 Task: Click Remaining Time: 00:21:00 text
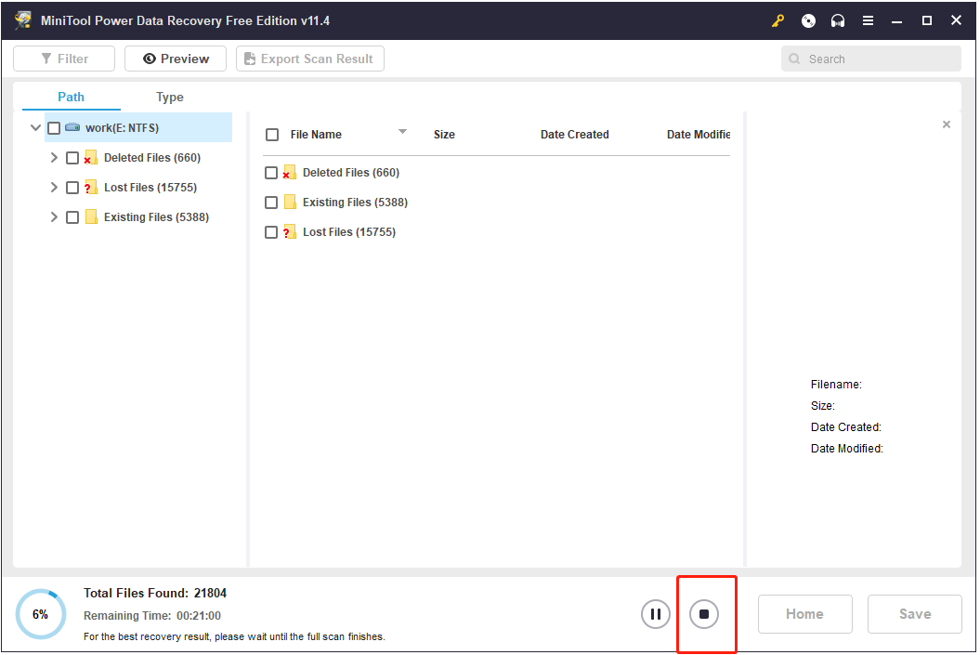[x=151, y=616]
